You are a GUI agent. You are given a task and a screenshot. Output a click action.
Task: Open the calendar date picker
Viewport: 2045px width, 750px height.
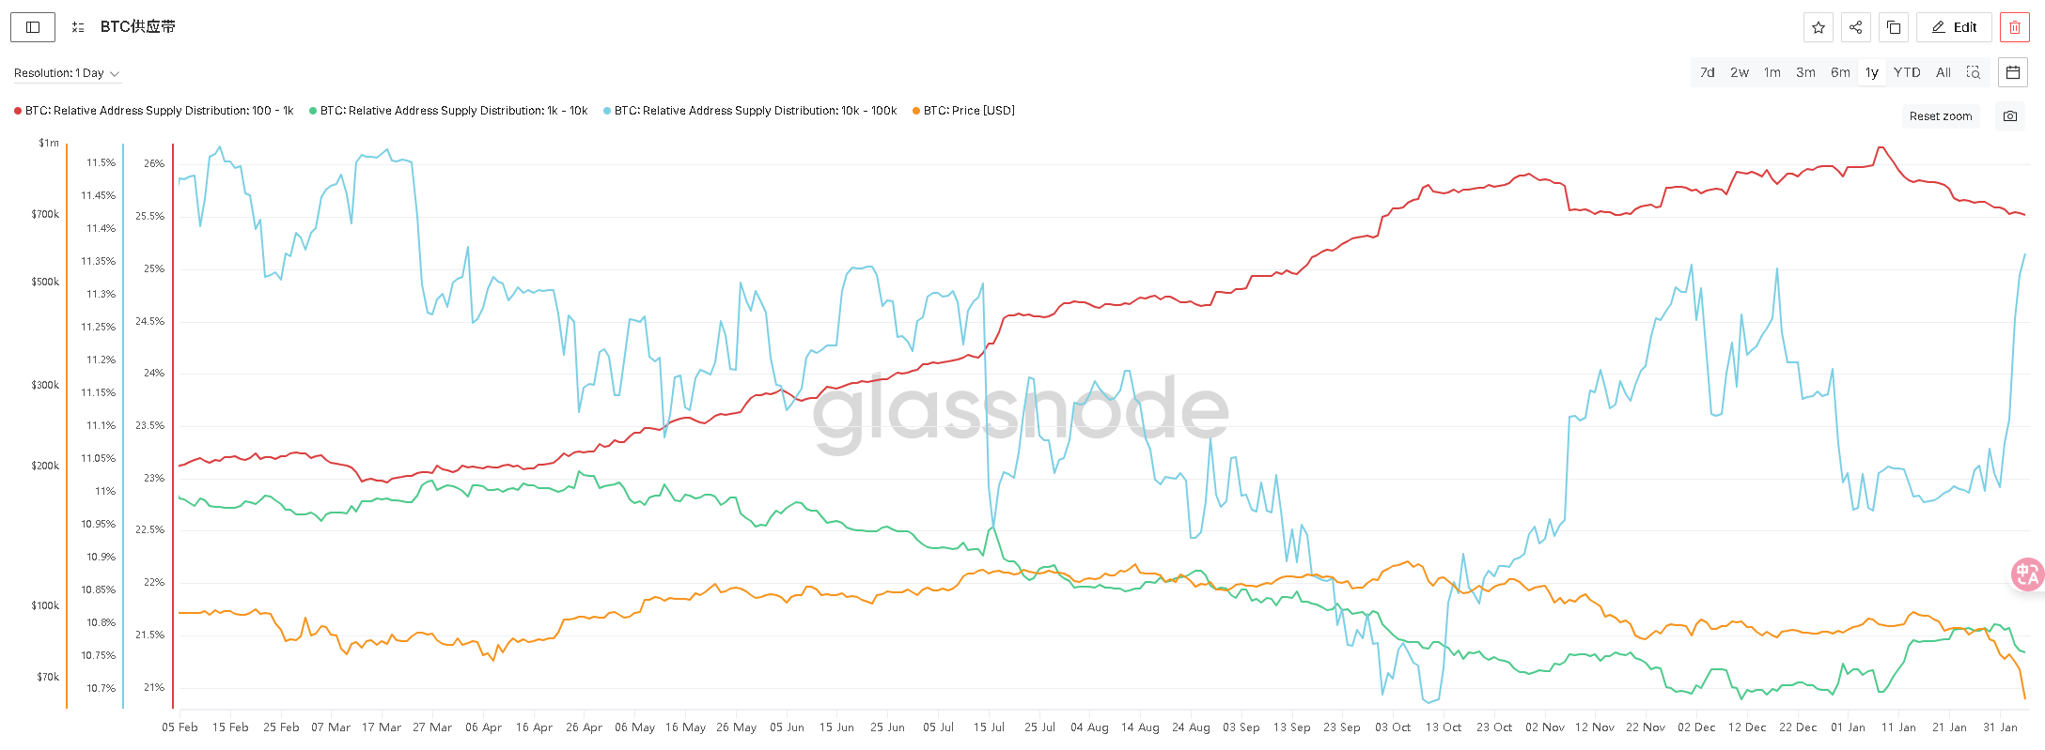pos(2013,72)
